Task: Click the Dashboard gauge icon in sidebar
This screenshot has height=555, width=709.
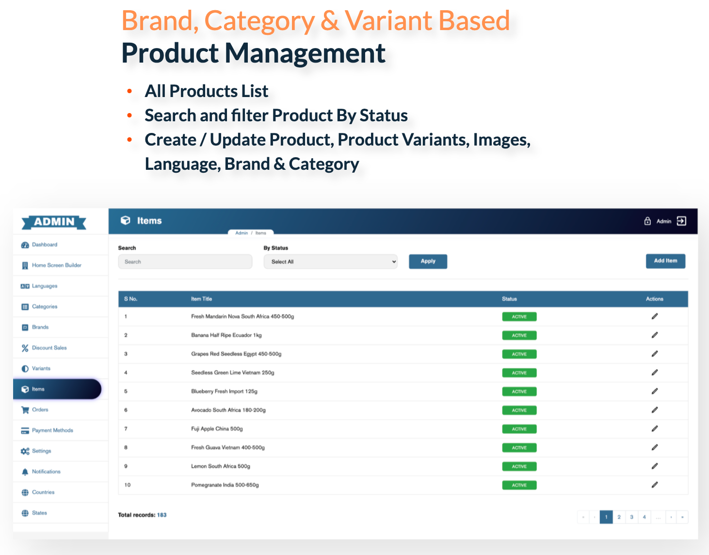Action: pos(25,245)
